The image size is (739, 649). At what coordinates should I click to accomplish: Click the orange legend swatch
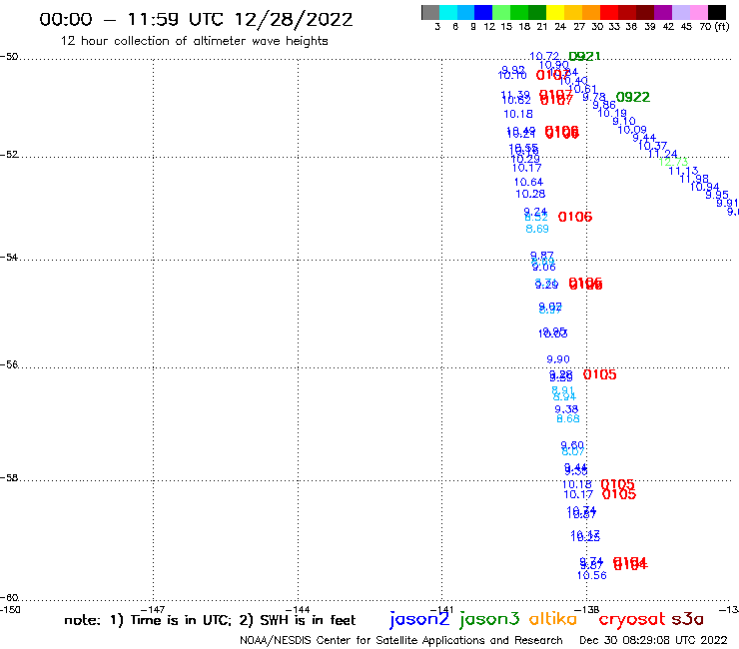(591, 12)
